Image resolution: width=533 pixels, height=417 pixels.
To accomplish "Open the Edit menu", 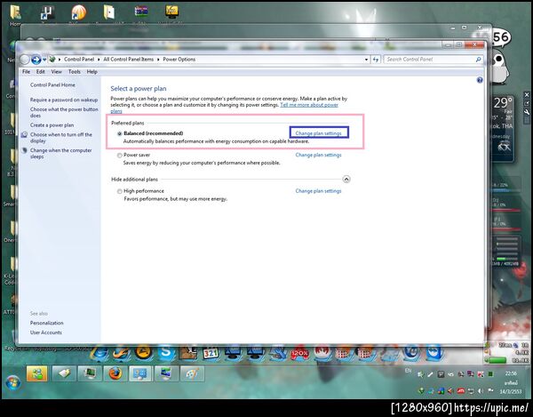I will pyautogui.click(x=41, y=72).
